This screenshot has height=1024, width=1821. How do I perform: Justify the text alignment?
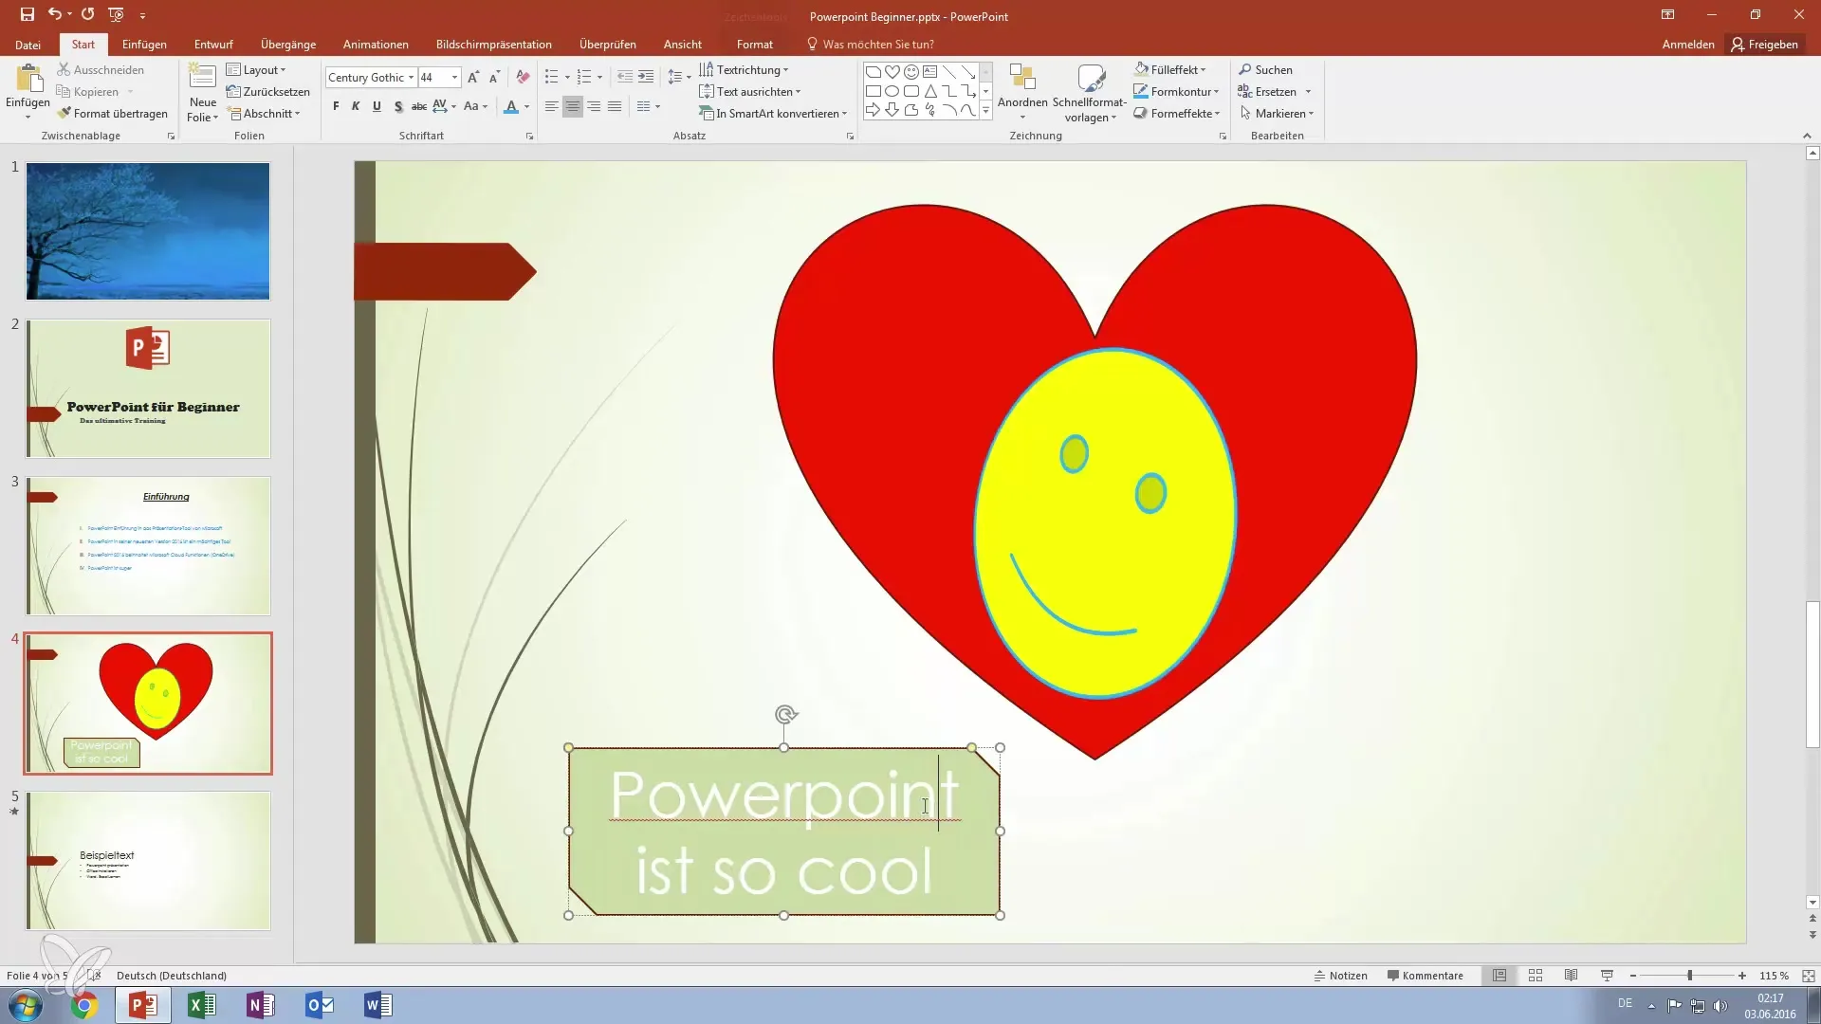[615, 106]
